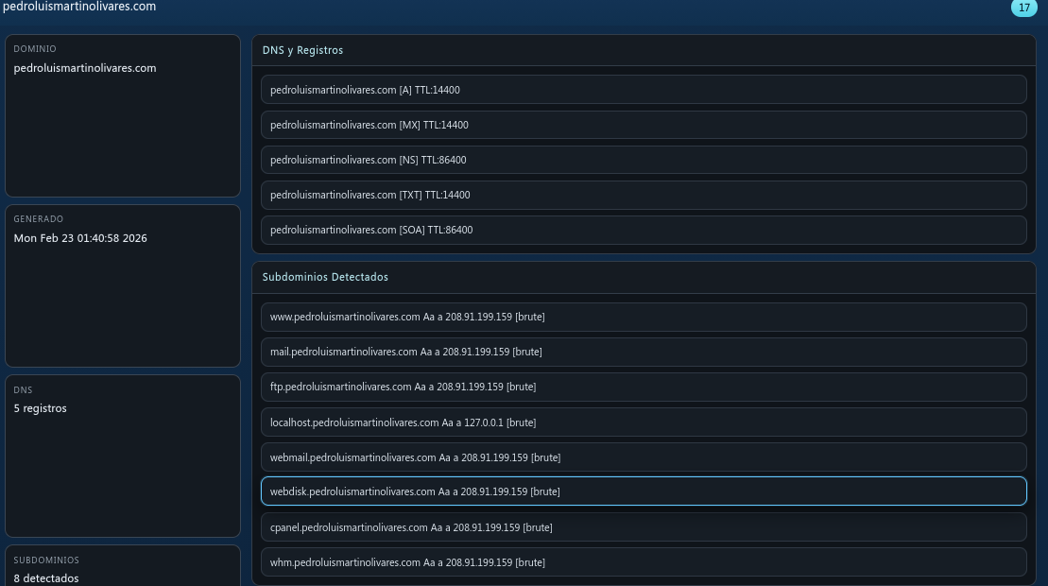Viewport: 1048px width, 586px height.
Task: Select the localhost subdomain pointing to 127.0.0.1
Action: (x=644, y=422)
